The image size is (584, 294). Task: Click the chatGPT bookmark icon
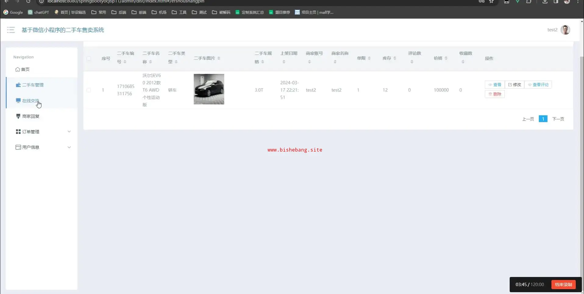coord(30,12)
